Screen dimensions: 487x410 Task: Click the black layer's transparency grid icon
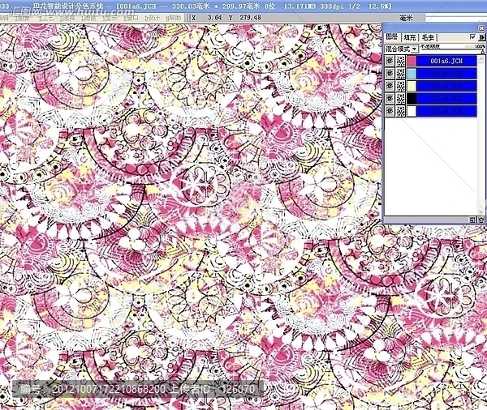[x=401, y=99]
